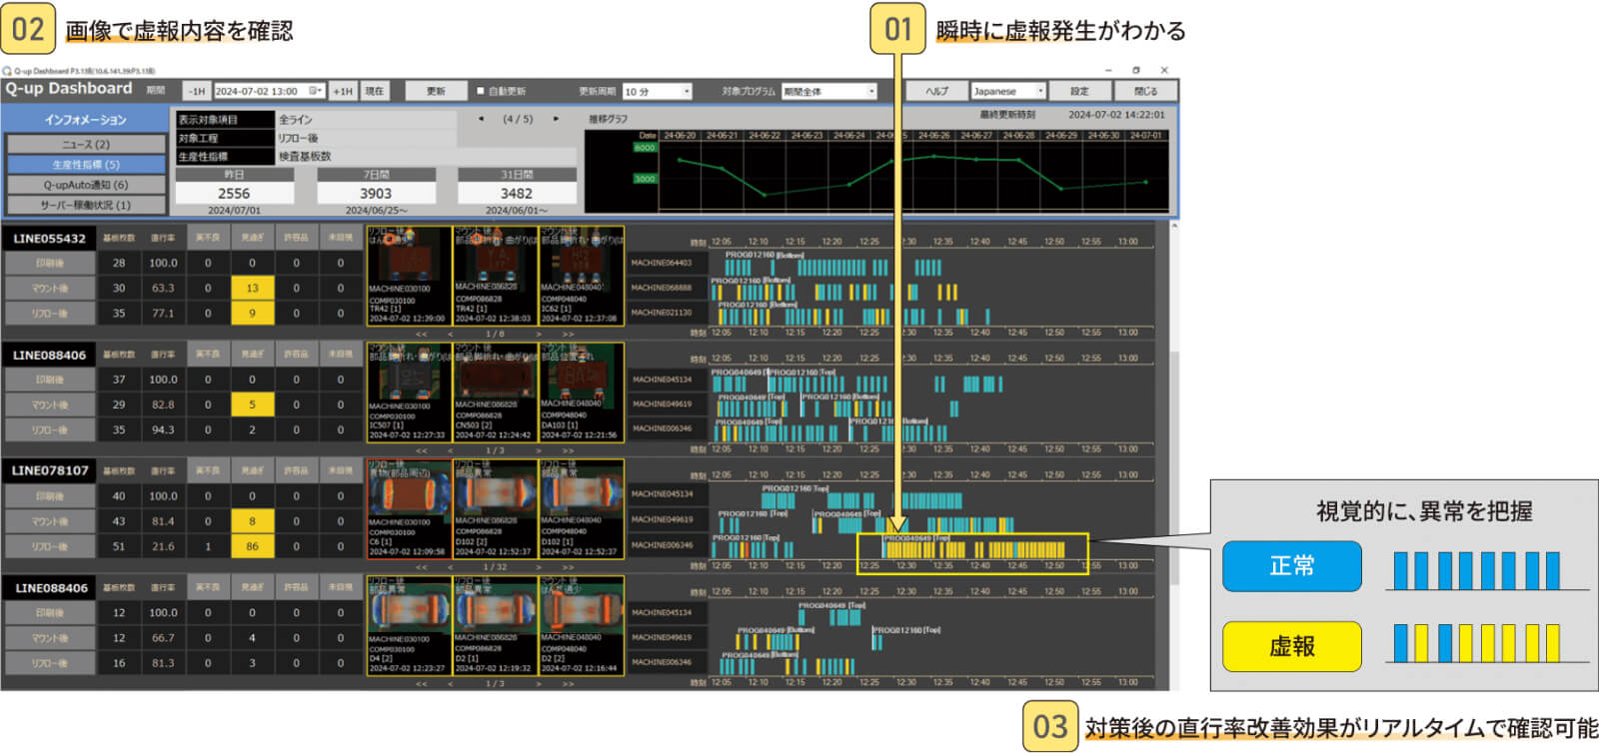Click the LINE055432 line header
1599x753 pixels.
pyautogui.click(x=49, y=239)
